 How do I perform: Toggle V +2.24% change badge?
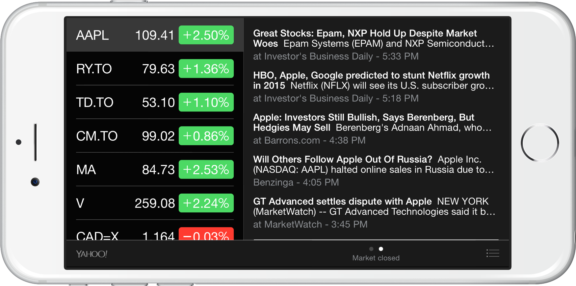coord(206,203)
